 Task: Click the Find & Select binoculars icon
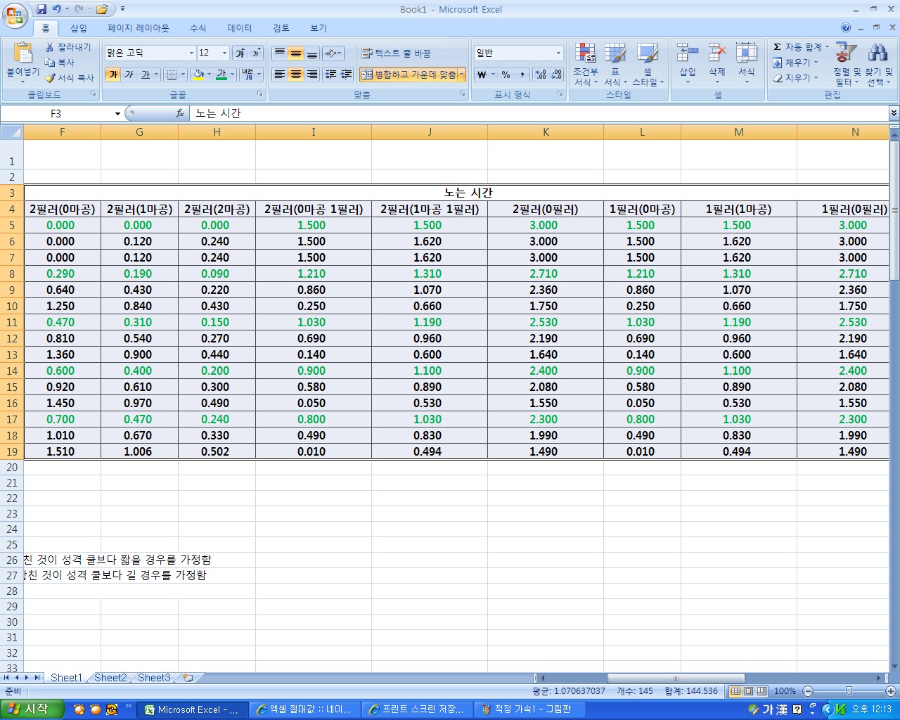[x=877, y=54]
